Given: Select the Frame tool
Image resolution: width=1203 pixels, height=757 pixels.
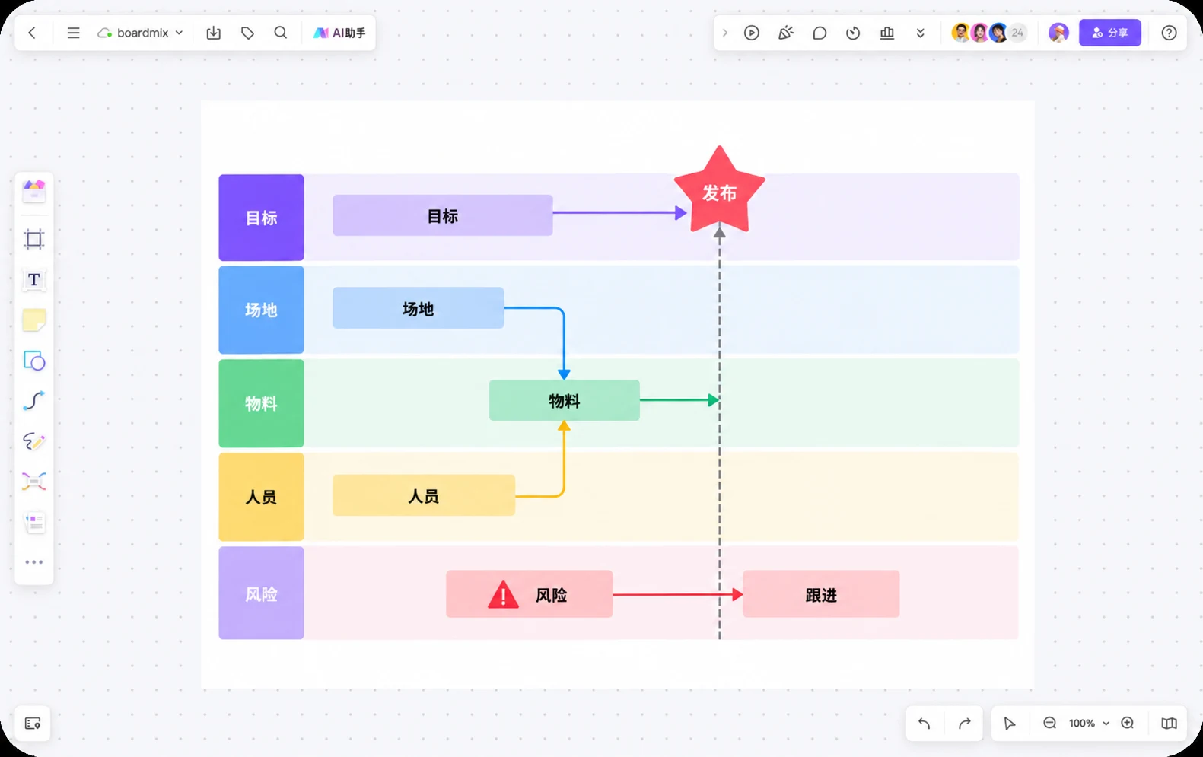Looking at the screenshot, I should 34,240.
